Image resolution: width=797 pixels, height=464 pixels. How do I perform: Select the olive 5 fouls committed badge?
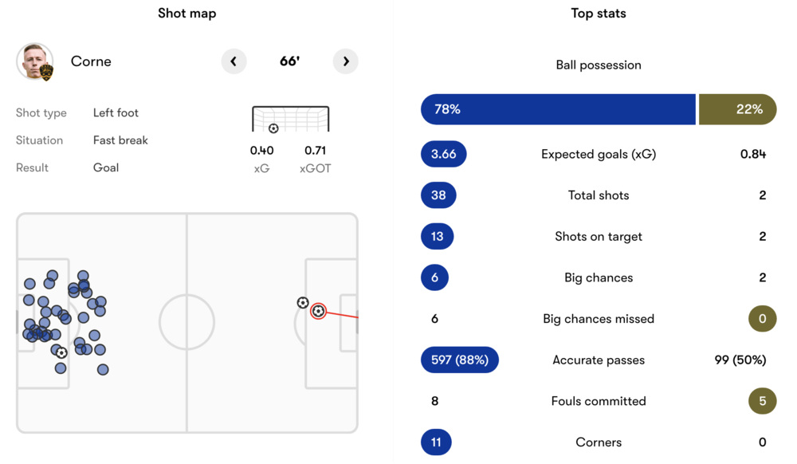coord(762,401)
